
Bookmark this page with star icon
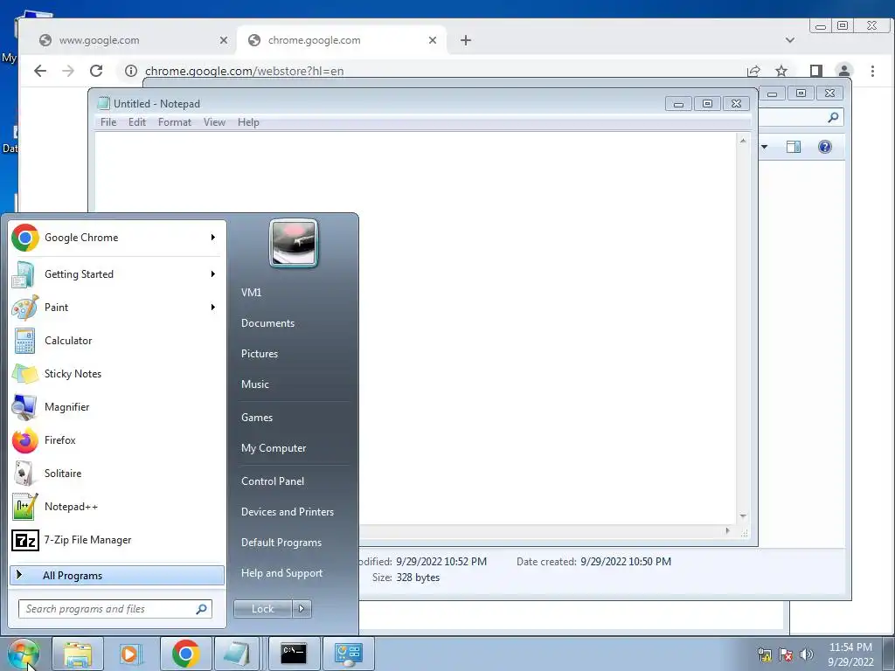781,71
